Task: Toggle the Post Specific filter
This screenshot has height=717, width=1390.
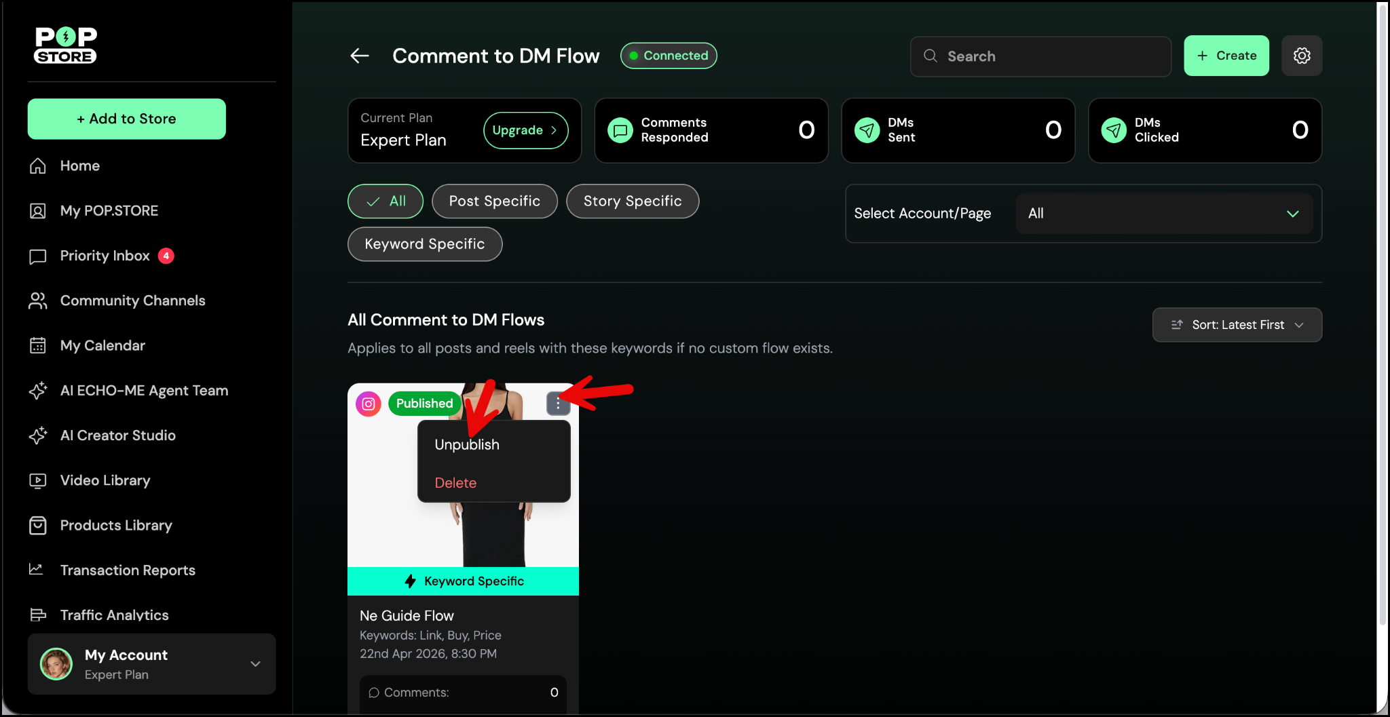Action: click(x=494, y=201)
